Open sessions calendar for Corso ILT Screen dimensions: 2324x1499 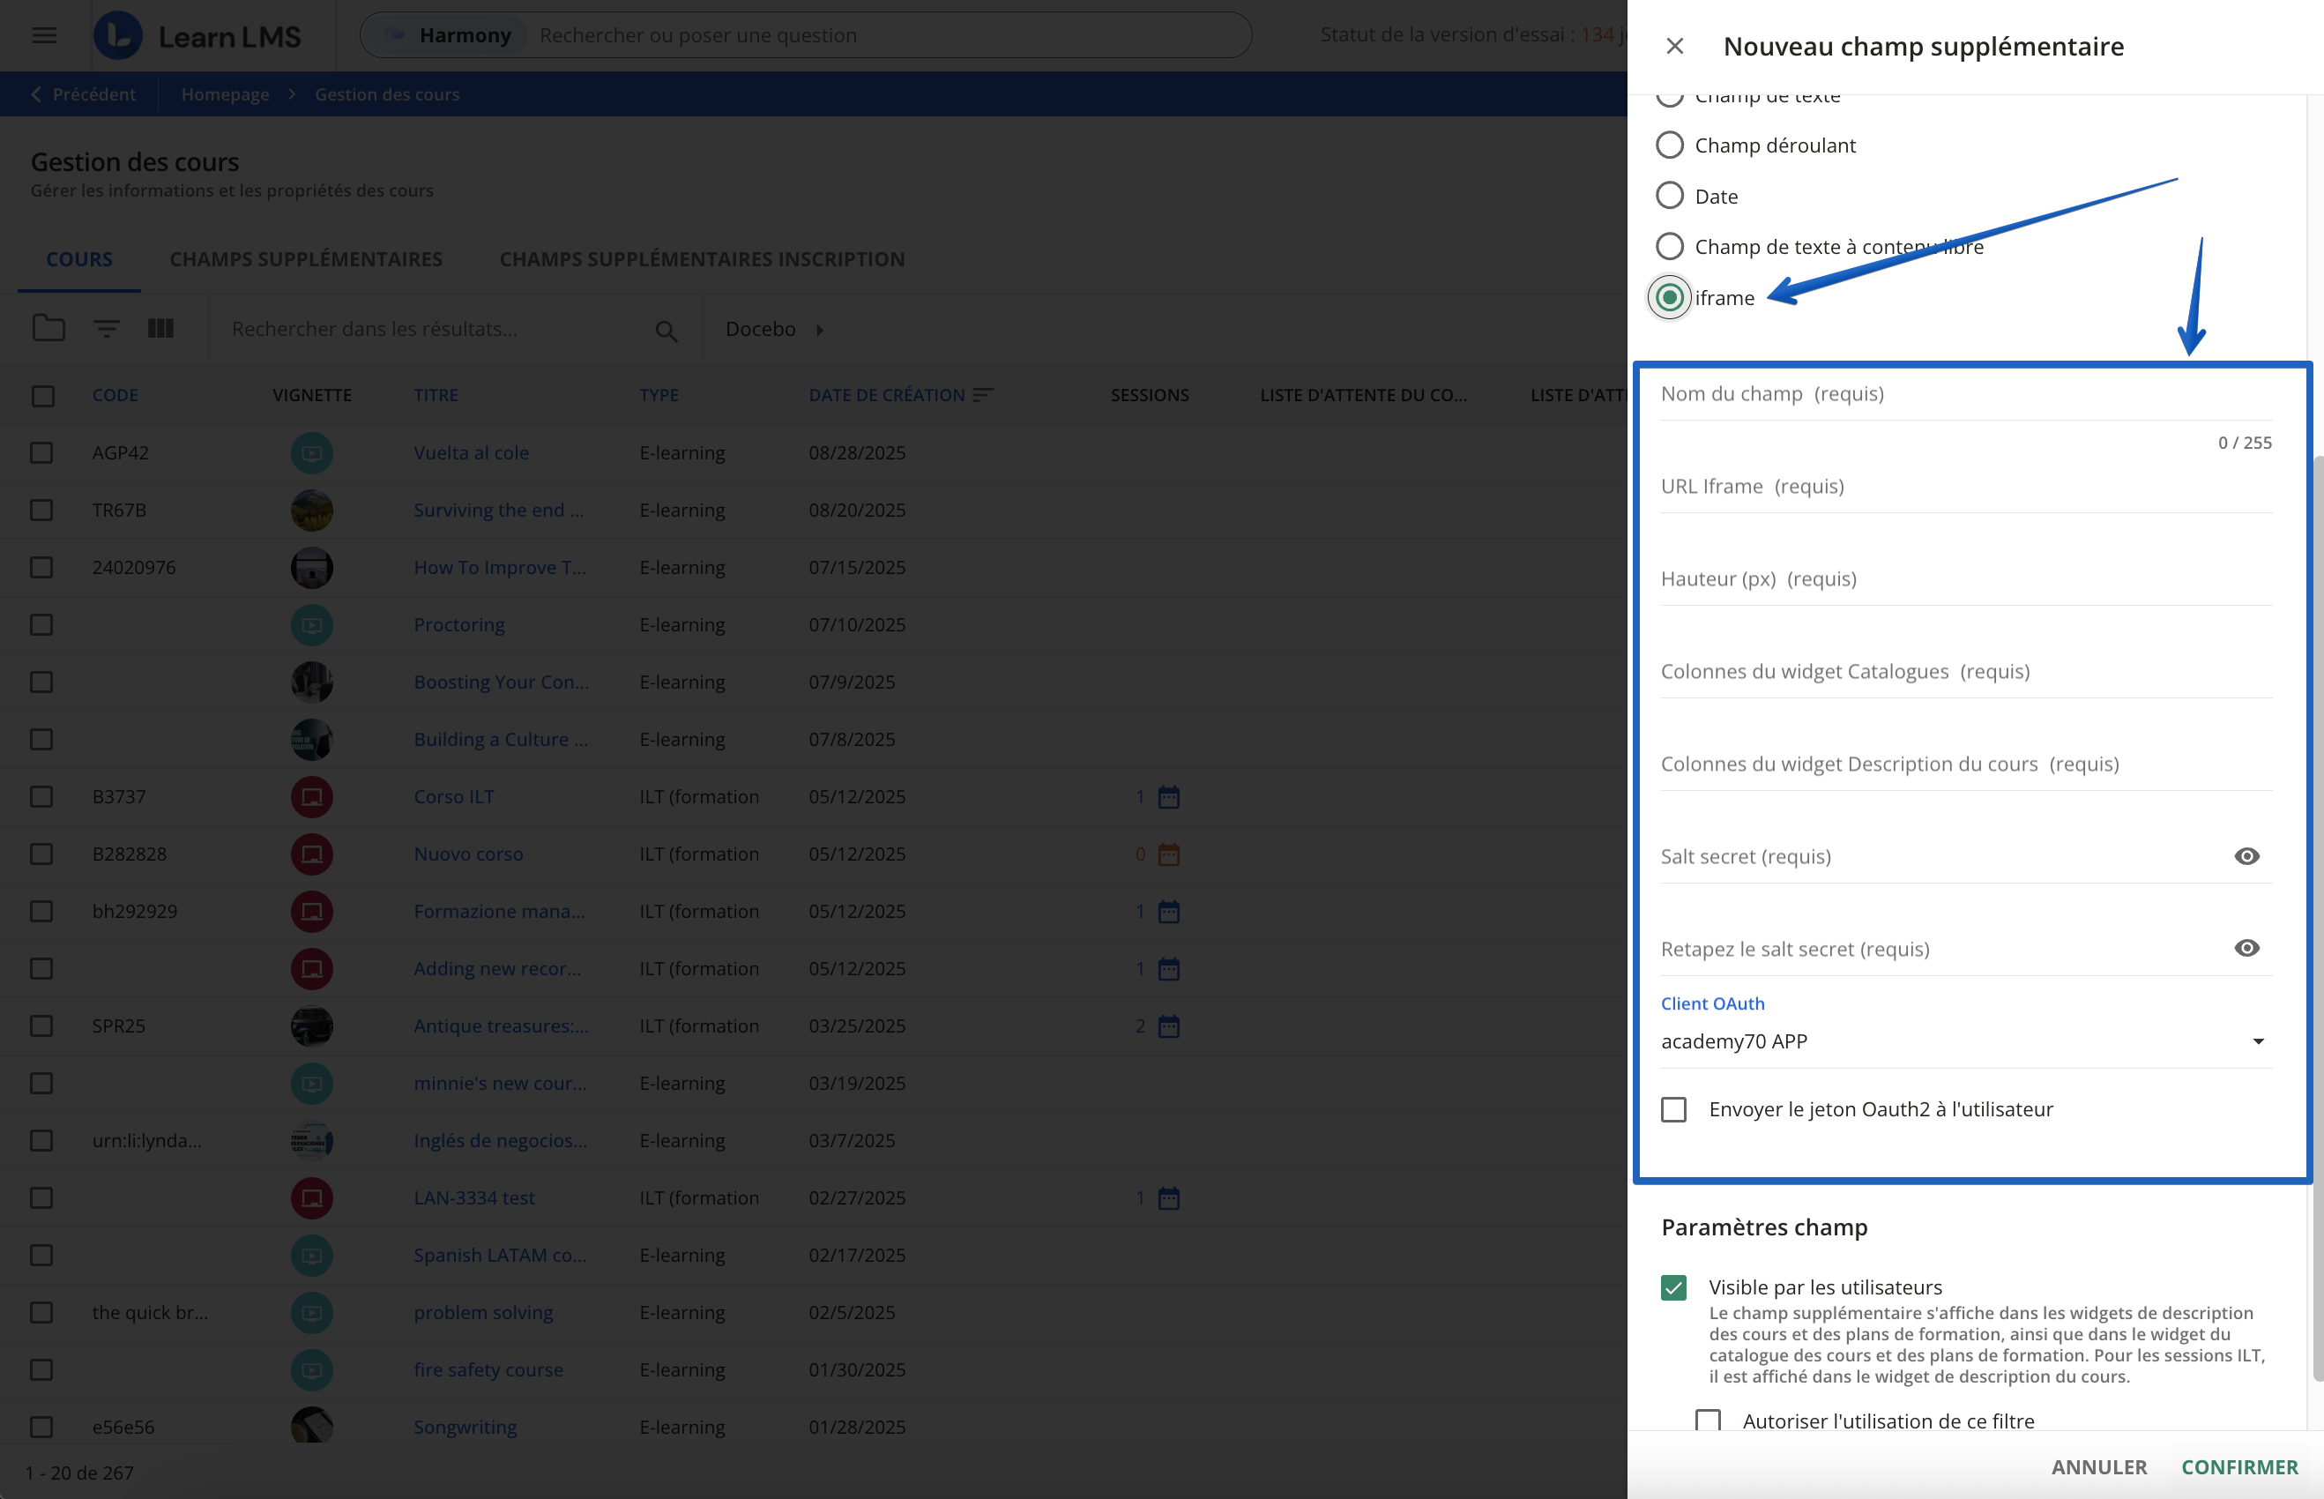[1169, 797]
